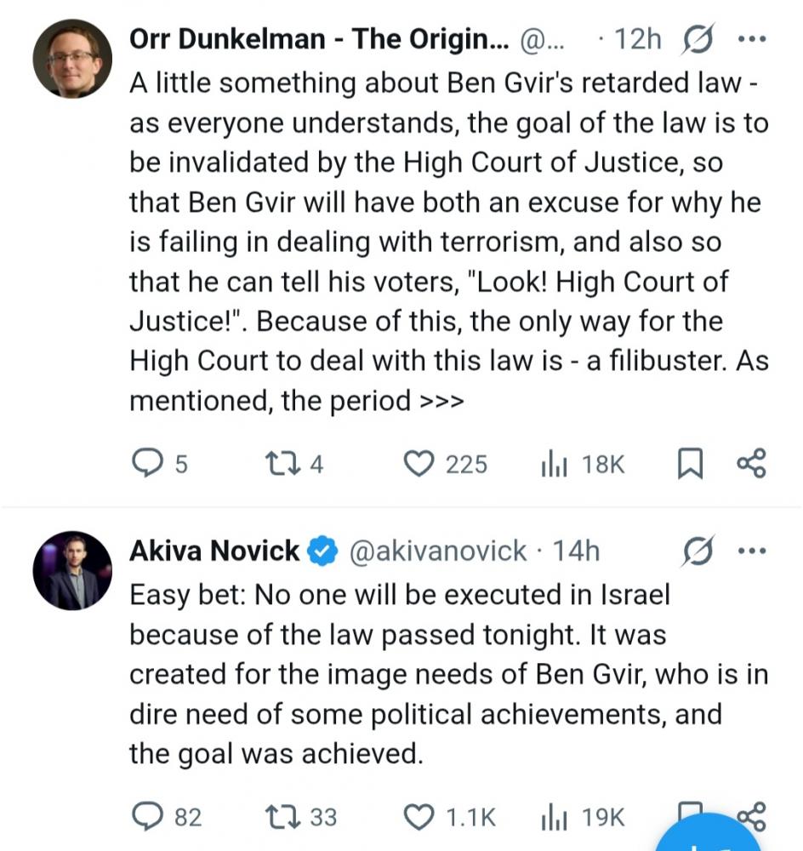Open Grok icon on Akiva Novick's tweet
Viewport: 803px width, 851px height.
(x=698, y=551)
